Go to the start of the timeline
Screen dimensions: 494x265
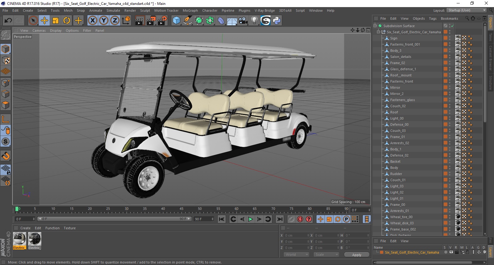coord(222,219)
